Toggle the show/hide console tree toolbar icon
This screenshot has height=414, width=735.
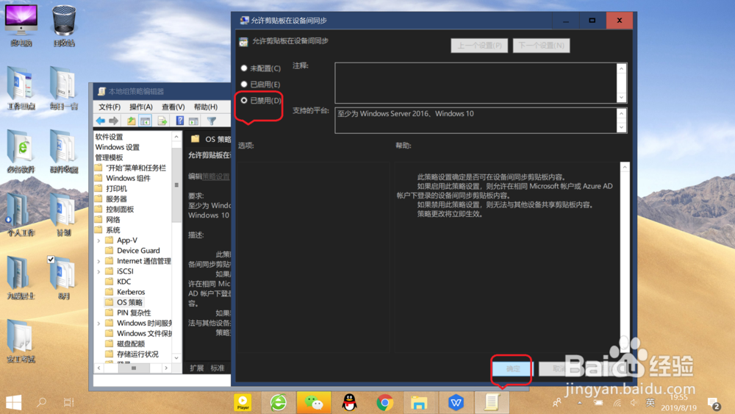tap(146, 121)
